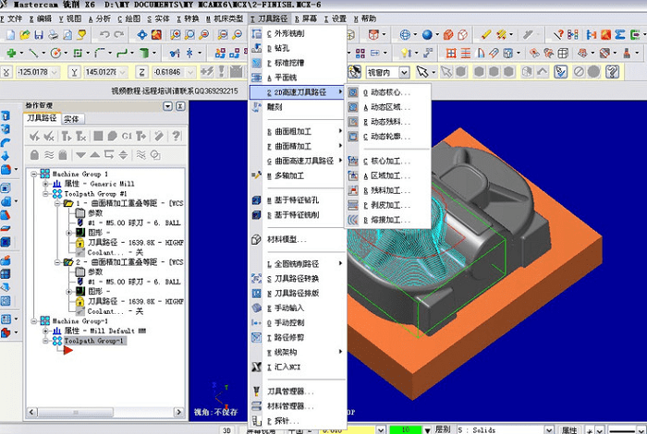The width and height of the screenshot is (647, 434).
Task: Click the 3D status bar button
Action: [x=226, y=430]
